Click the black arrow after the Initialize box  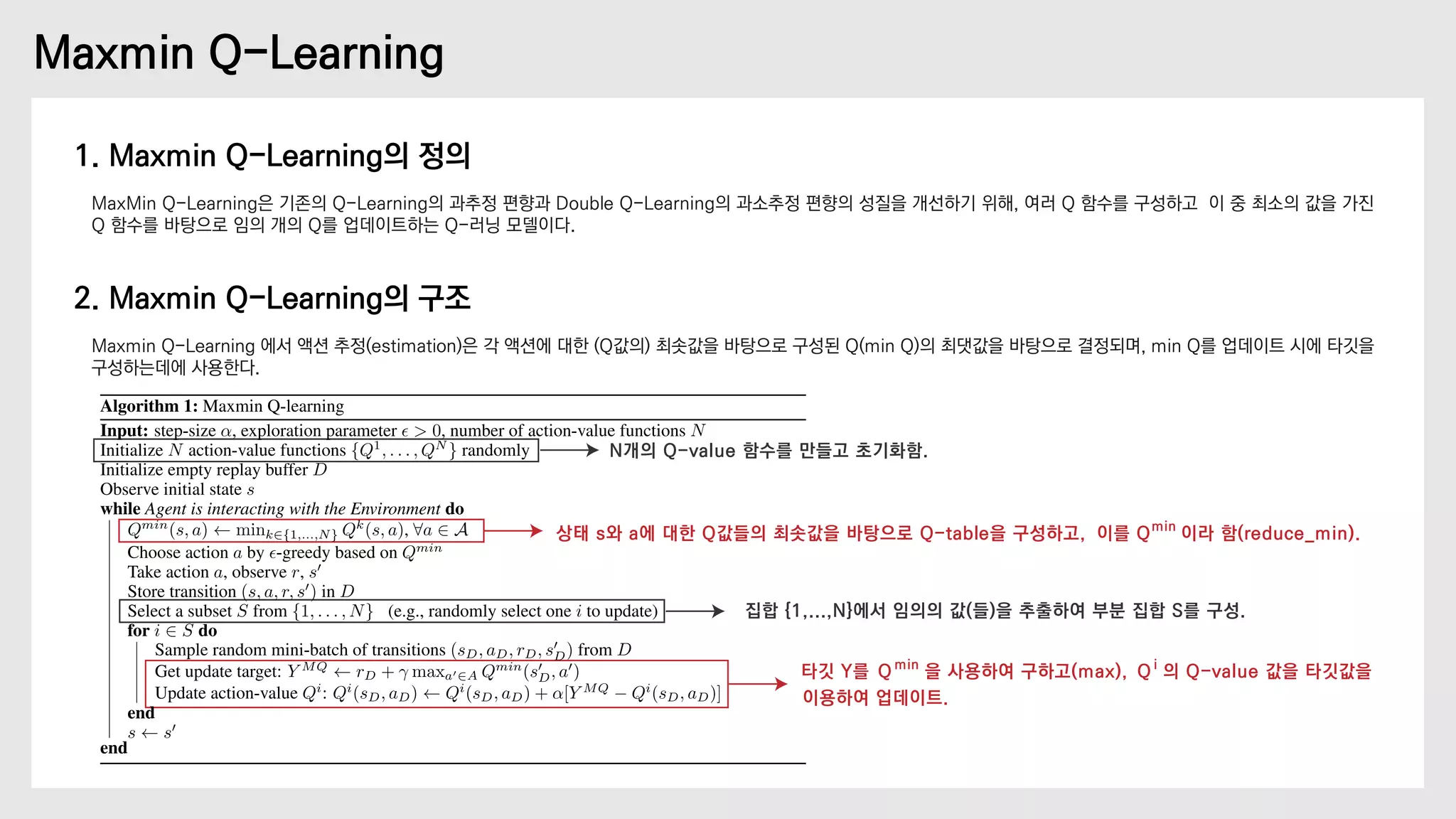(x=569, y=450)
